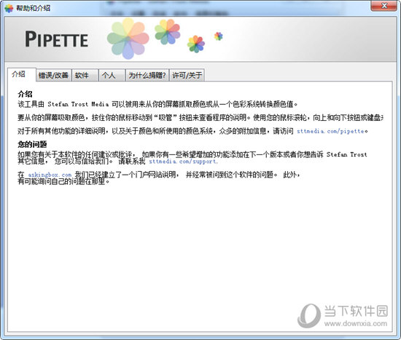401x340 pixels.
Task: Click the PIPETTE logo title
Action: click(x=57, y=39)
